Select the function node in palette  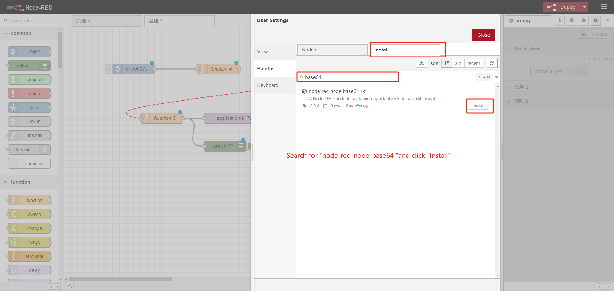click(29, 200)
